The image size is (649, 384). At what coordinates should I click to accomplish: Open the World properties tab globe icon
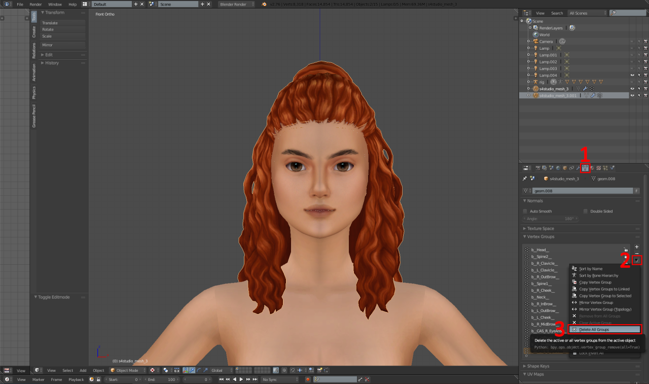[x=558, y=168]
